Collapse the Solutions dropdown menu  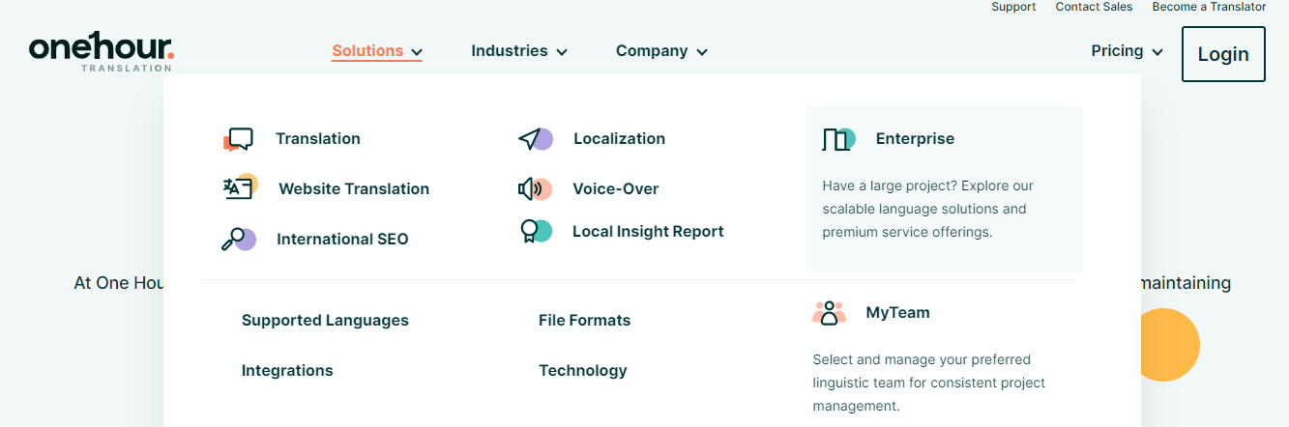pos(376,51)
